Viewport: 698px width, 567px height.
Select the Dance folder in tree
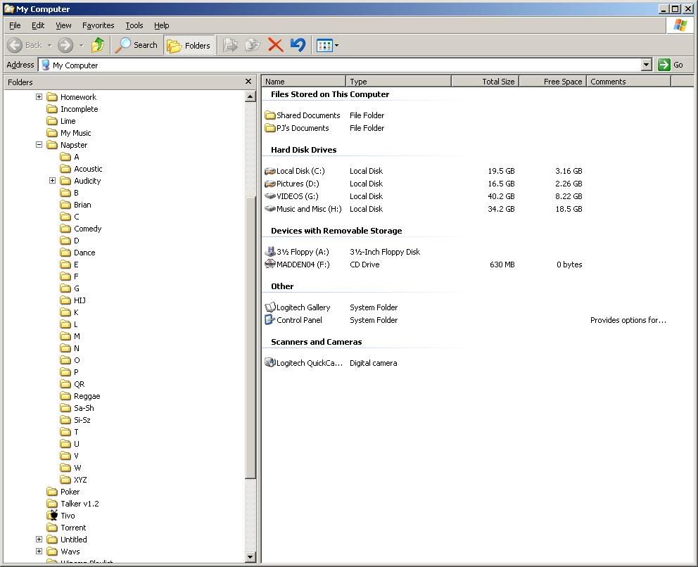[x=84, y=253]
